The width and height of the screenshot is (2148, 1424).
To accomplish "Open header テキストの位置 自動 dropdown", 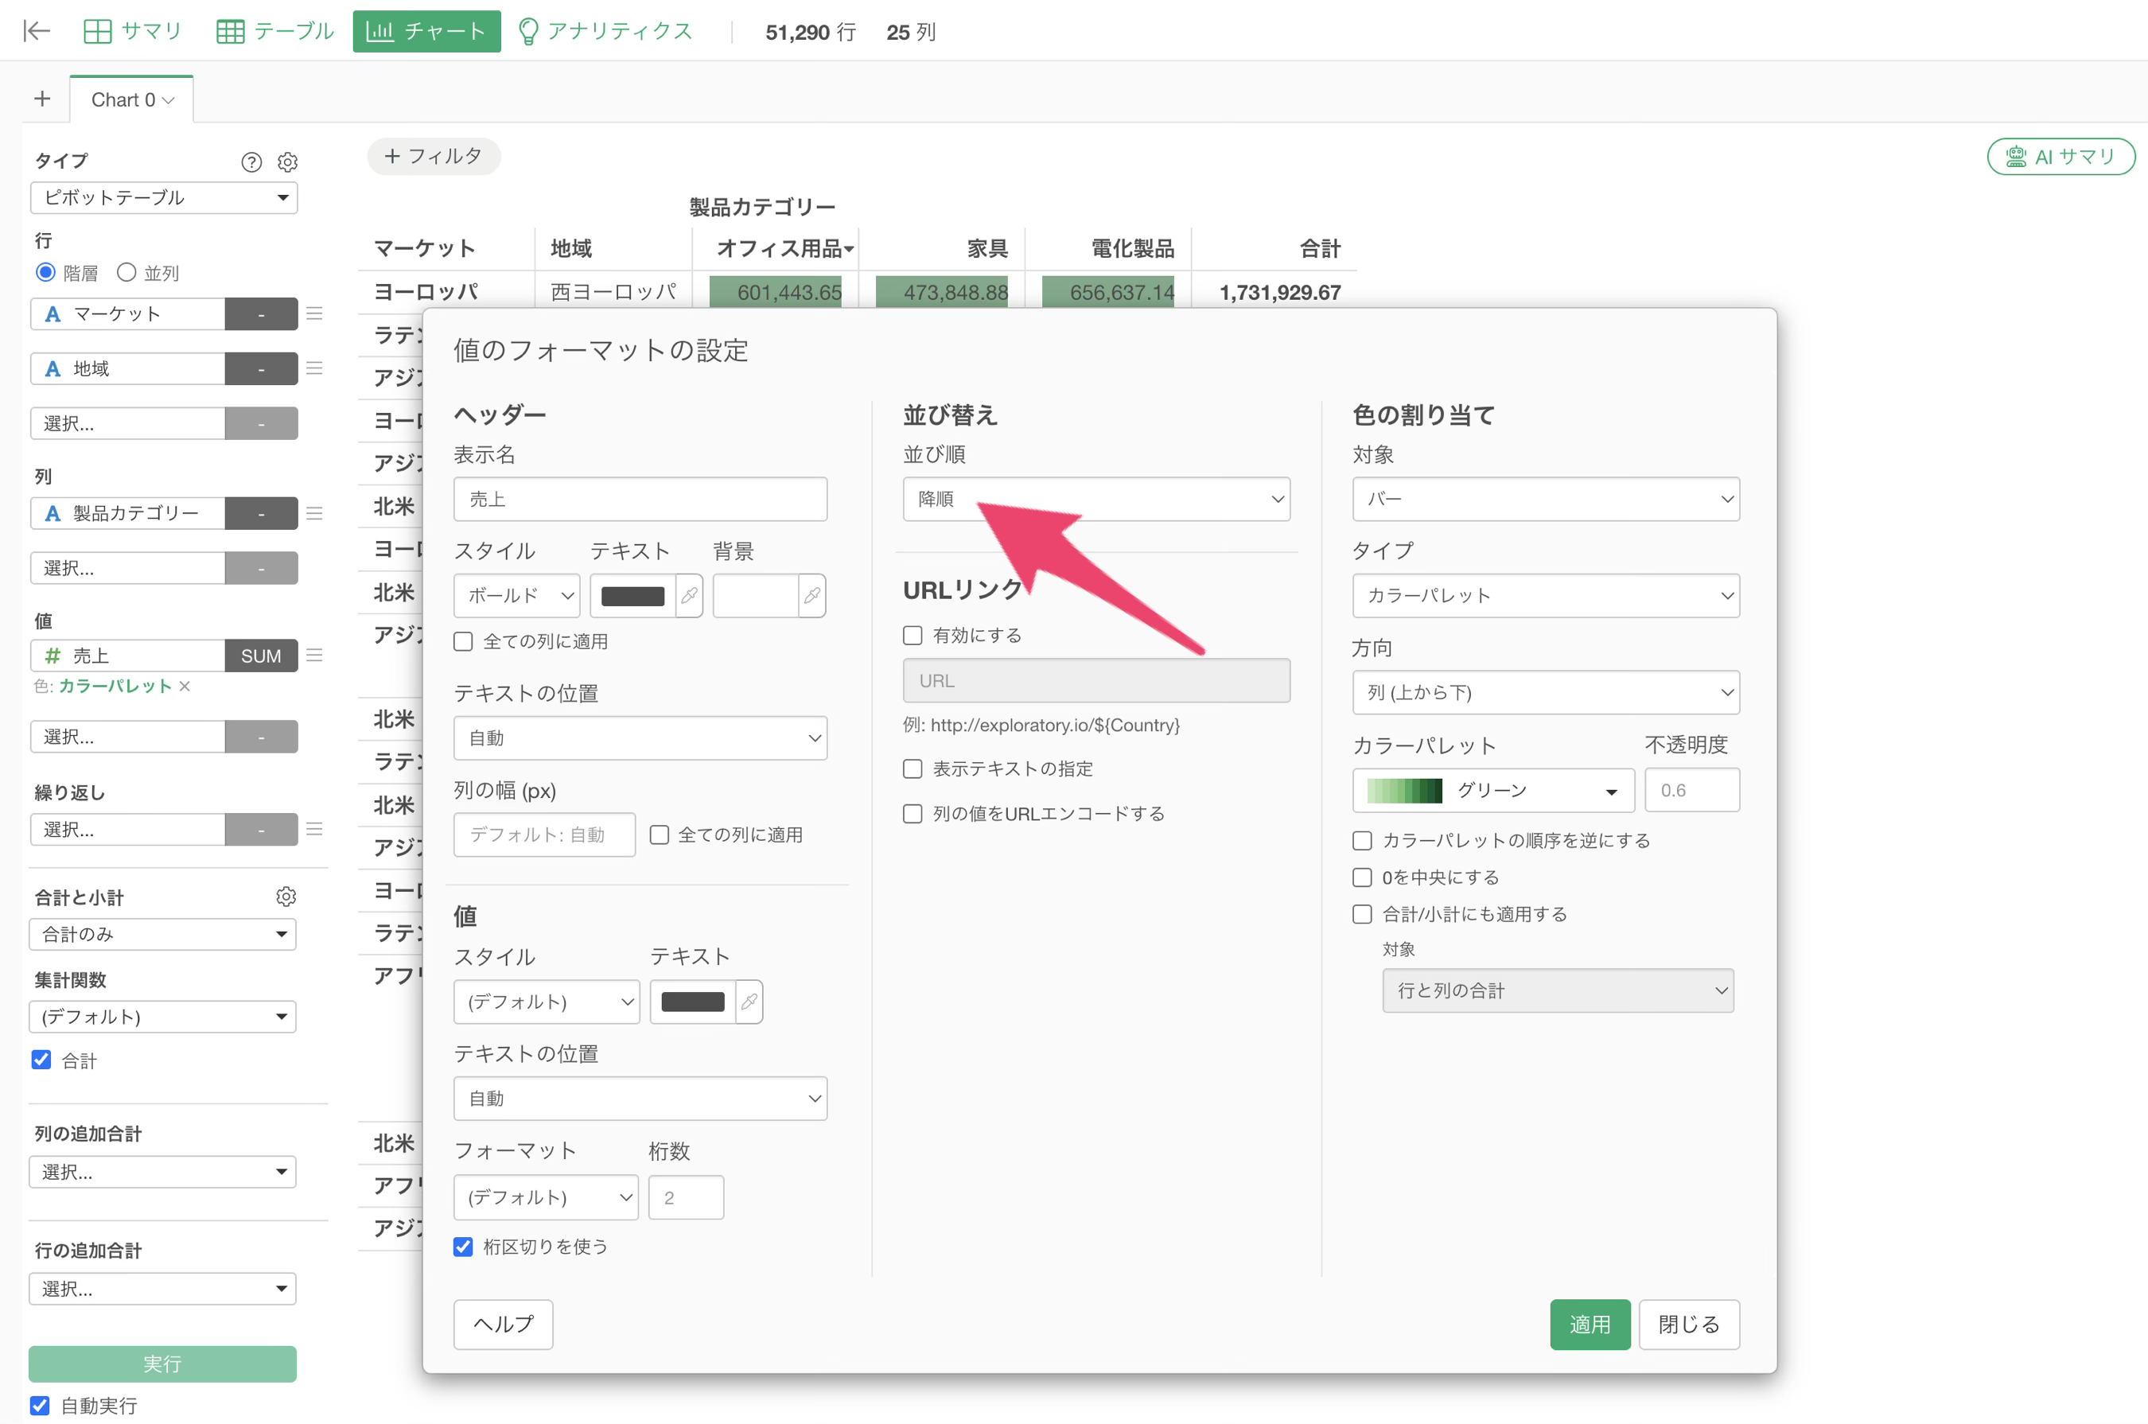I will tap(640, 737).
